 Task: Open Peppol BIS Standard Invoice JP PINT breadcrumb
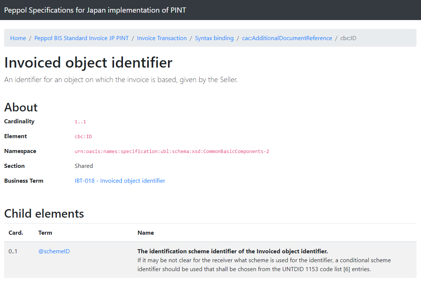point(81,38)
